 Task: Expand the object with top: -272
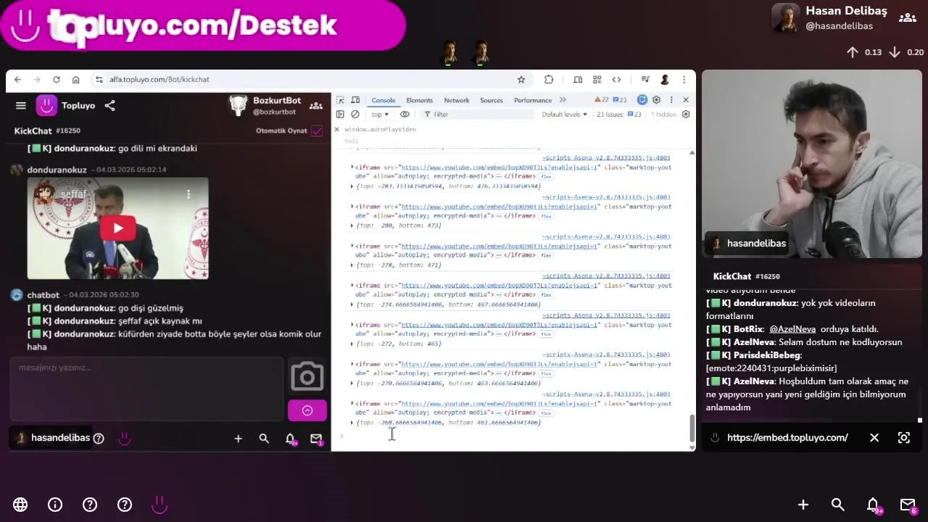point(352,344)
